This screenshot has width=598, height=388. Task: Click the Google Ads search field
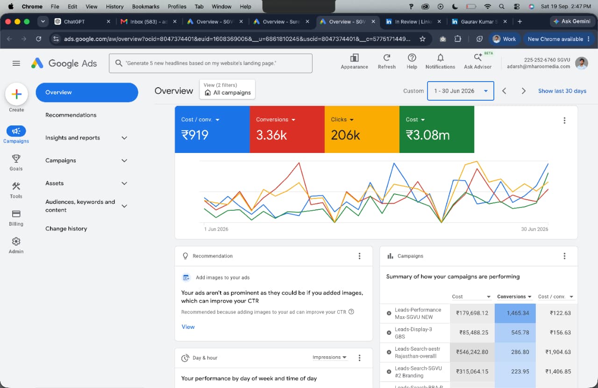211,63
